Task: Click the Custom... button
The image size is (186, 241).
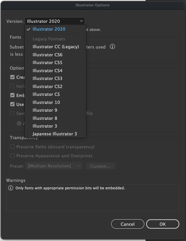Action: tap(100, 166)
